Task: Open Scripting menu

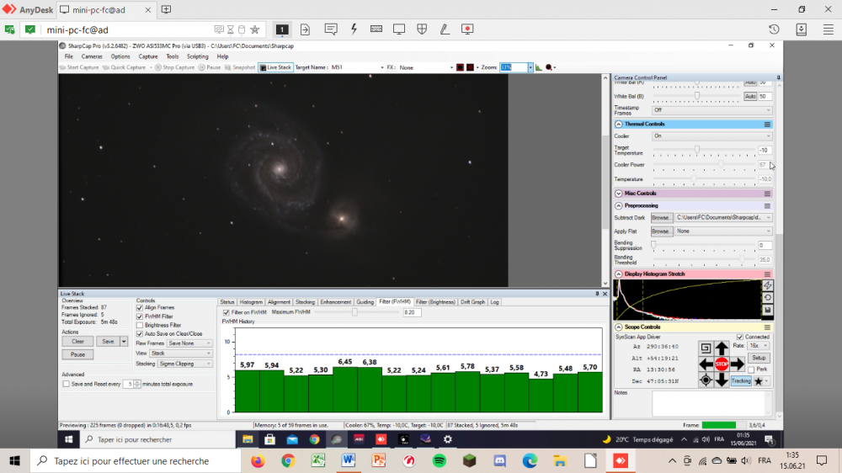Action: 197,57
